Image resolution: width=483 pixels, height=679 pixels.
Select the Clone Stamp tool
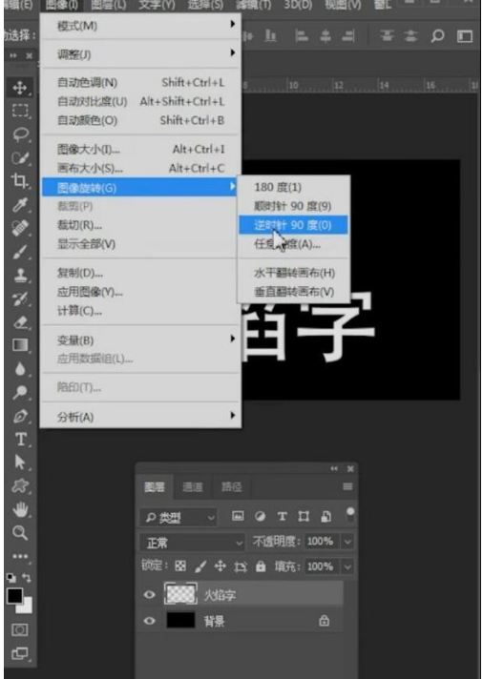point(20,275)
